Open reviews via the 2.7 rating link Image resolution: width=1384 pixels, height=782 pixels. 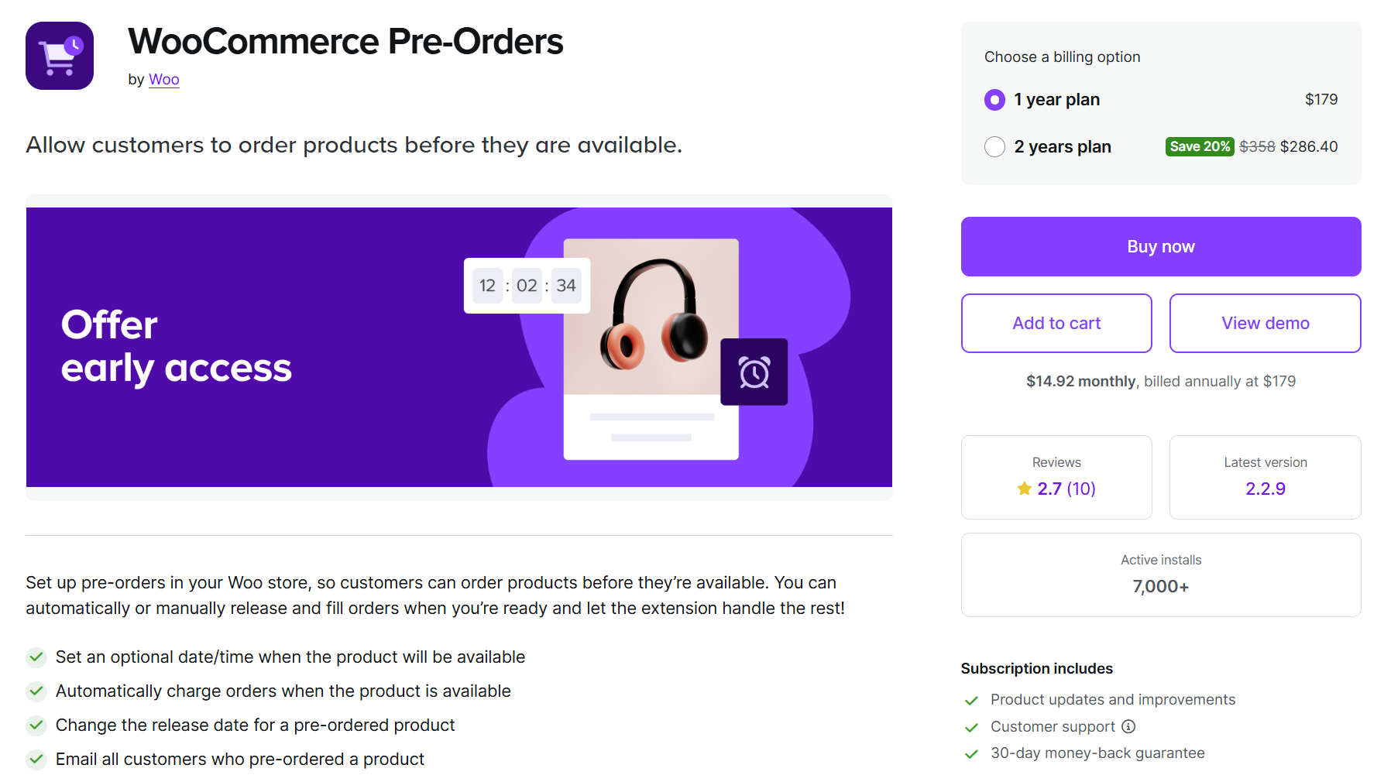coord(1050,489)
